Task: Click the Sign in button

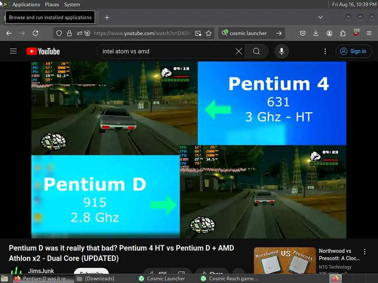Action: pyautogui.click(x=354, y=51)
